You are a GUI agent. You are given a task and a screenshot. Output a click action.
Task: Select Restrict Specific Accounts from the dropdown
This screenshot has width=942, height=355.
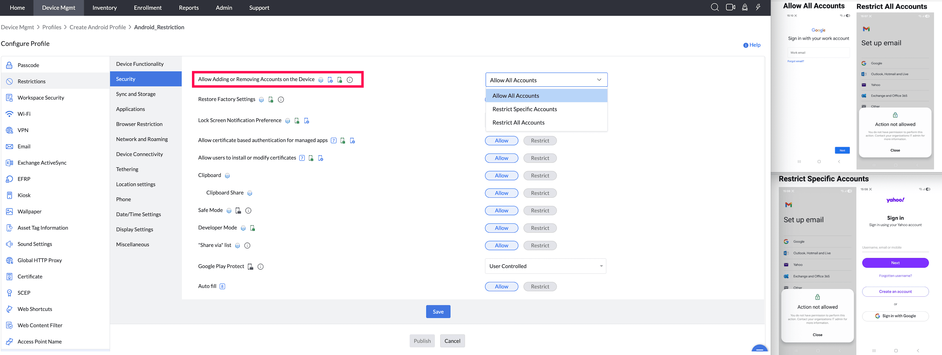pos(524,109)
